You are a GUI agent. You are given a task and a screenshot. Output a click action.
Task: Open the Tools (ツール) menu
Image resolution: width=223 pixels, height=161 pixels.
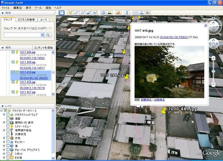point(38,8)
